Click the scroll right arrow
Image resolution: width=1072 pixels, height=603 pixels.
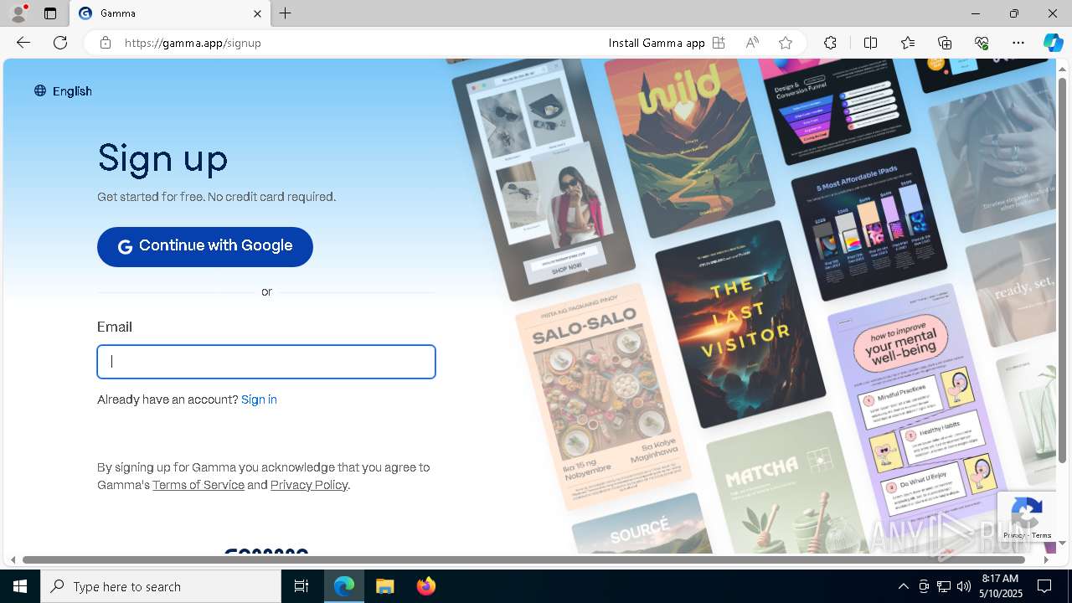tap(1046, 559)
